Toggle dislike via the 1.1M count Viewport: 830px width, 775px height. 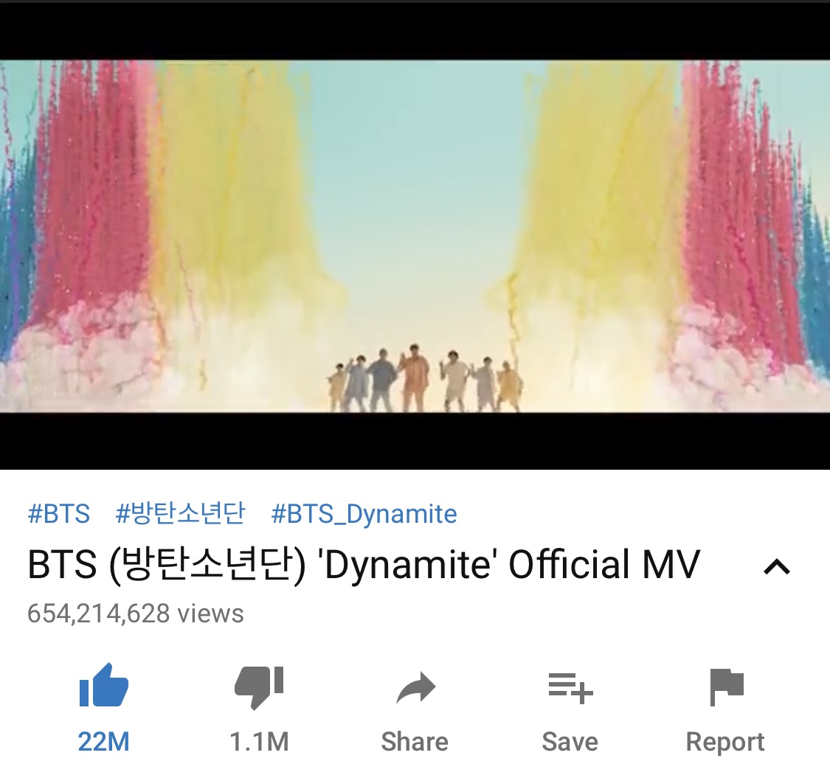click(x=260, y=742)
